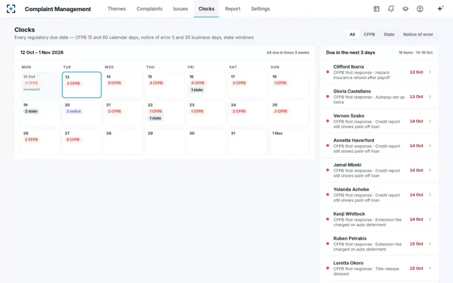This screenshot has width=453, height=283.
Task: Open notifications bell icon
Action: point(391,9)
